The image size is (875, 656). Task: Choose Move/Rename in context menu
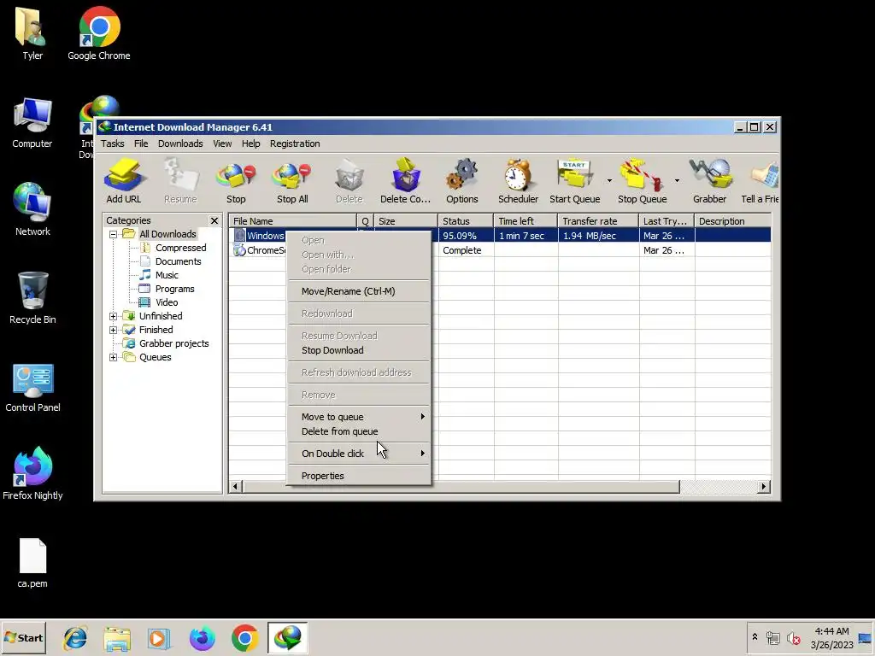tap(360, 291)
